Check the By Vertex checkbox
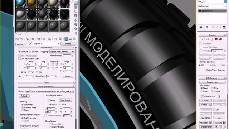 coord(201,44)
